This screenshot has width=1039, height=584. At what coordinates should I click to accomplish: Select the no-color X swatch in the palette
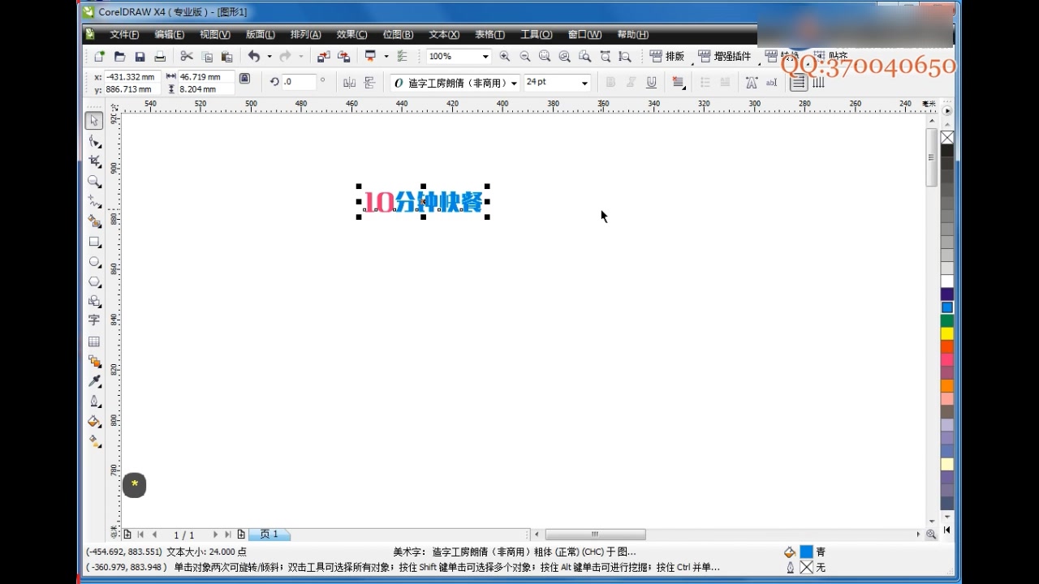(947, 138)
